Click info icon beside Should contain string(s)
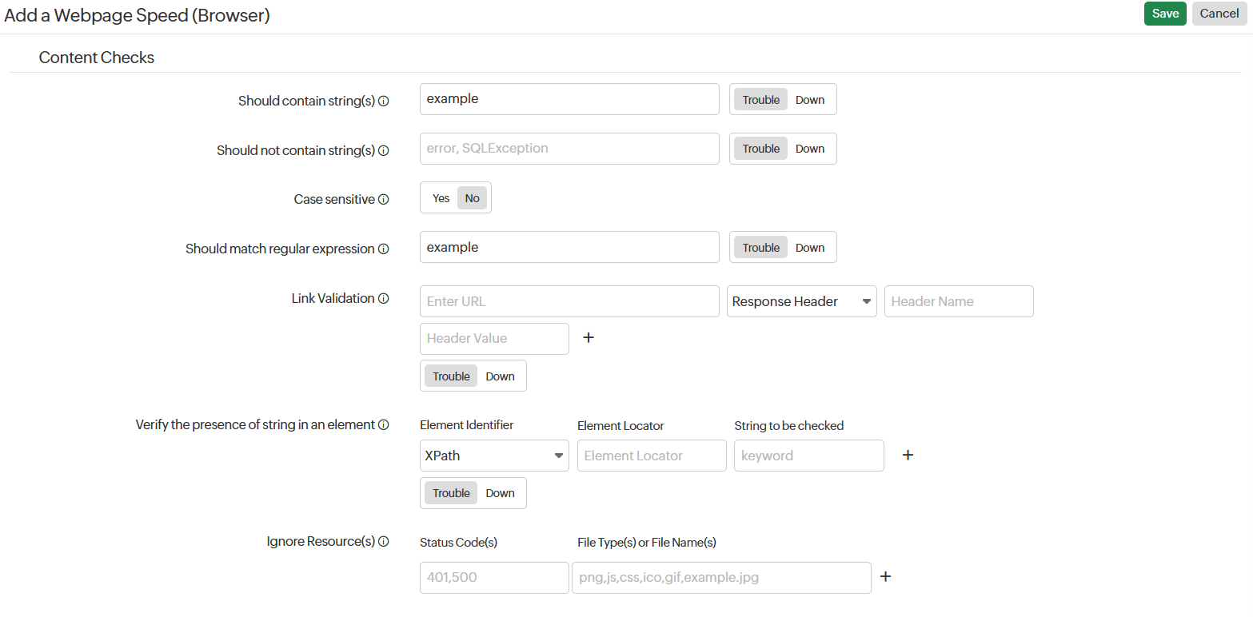This screenshot has height=617, width=1253. click(x=383, y=102)
